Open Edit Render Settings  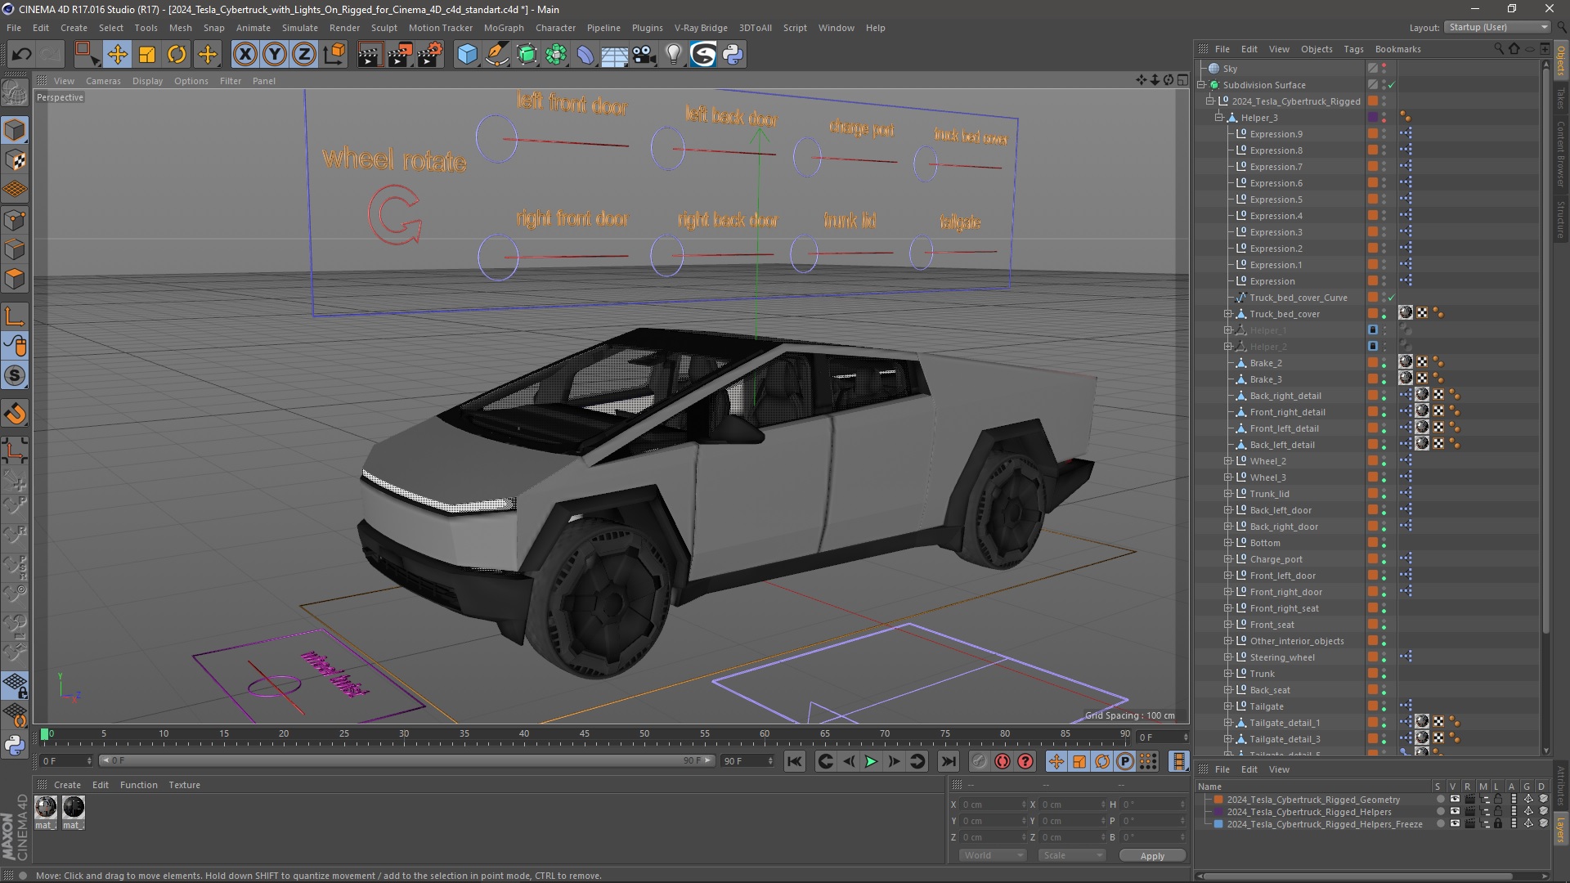tap(430, 55)
